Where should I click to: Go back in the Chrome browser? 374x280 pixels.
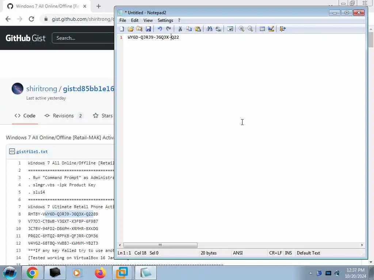(x=8, y=19)
